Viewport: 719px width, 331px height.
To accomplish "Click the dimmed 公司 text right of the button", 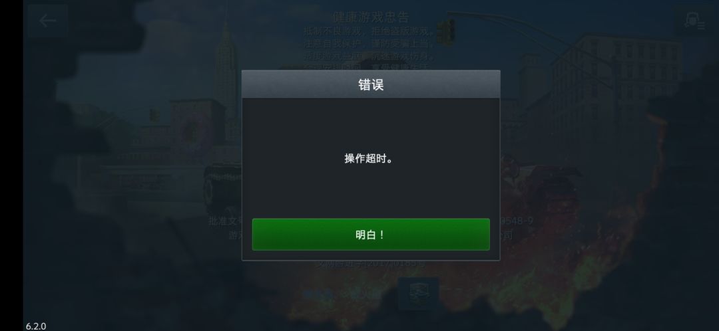I will [506, 235].
